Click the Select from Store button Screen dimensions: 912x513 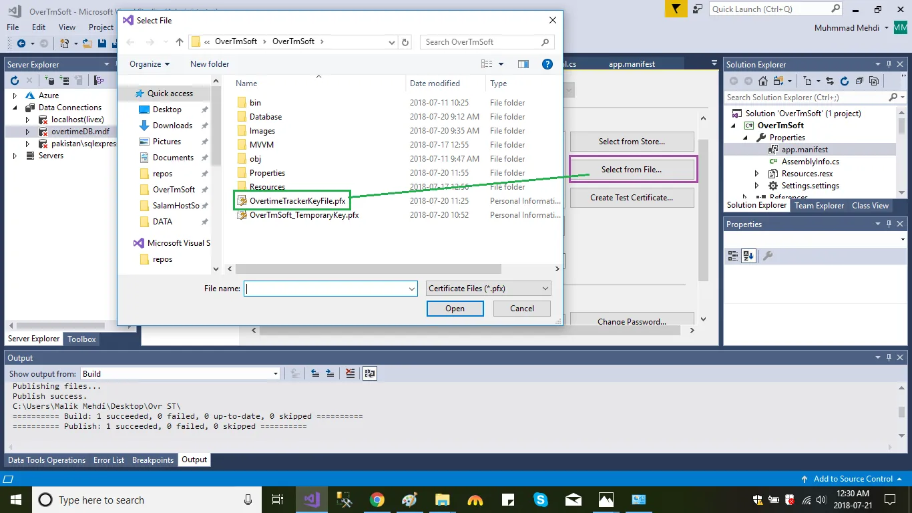[632, 142]
